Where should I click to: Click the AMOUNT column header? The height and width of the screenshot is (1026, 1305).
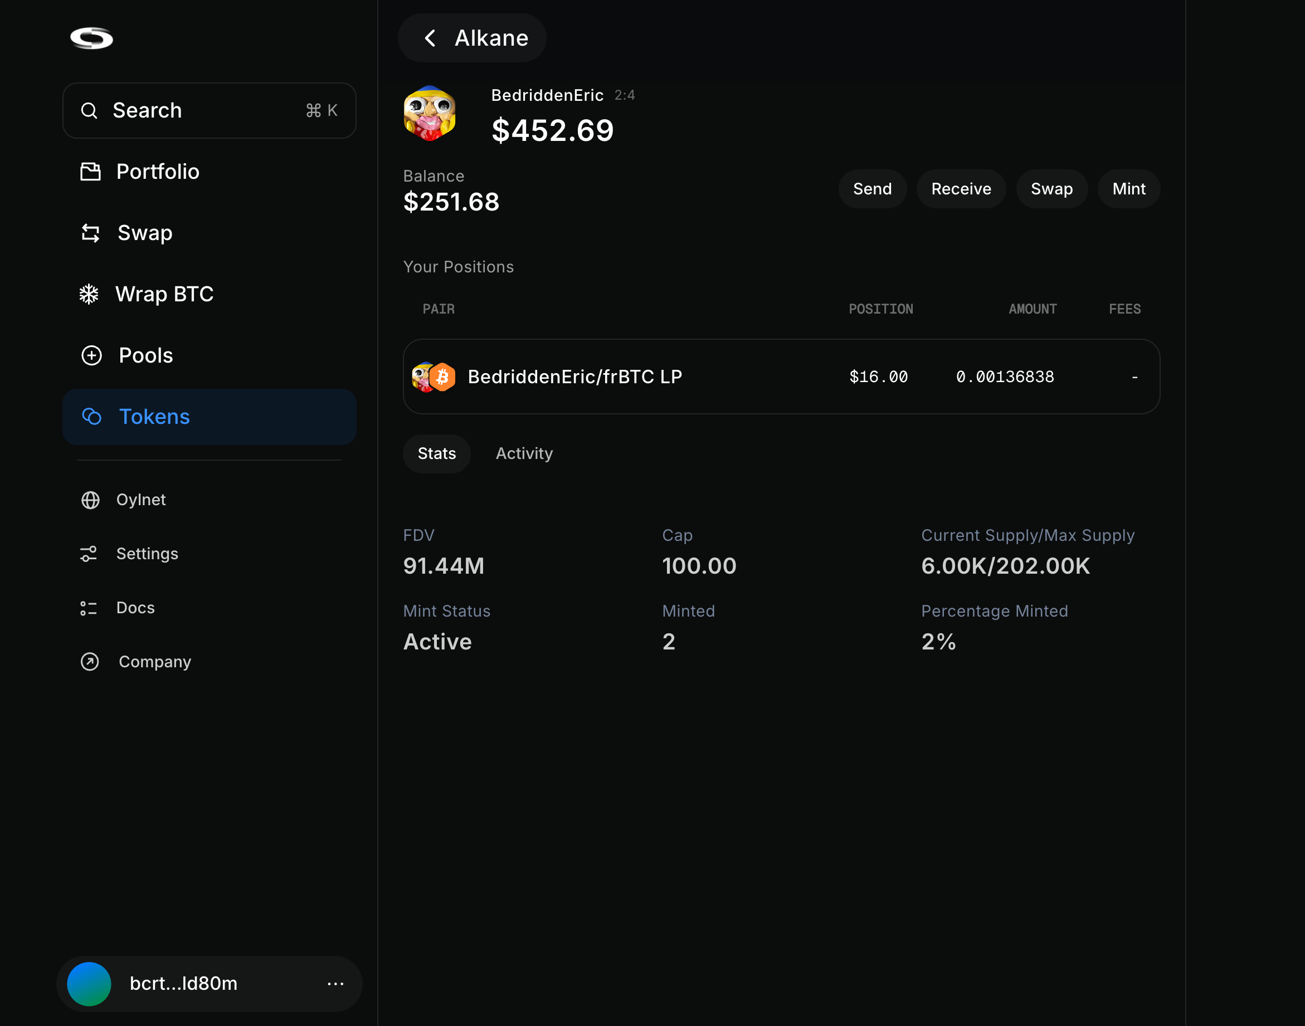click(x=1032, y=309)
